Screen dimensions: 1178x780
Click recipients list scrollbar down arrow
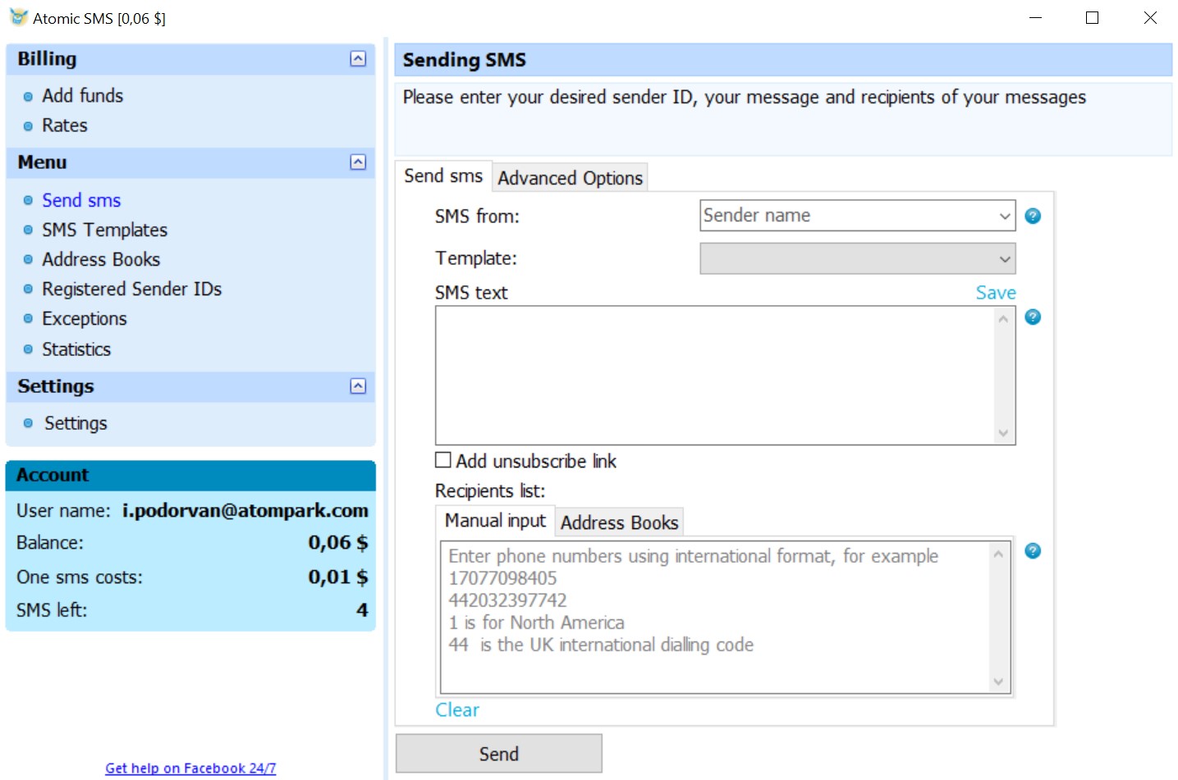point(998,682)
